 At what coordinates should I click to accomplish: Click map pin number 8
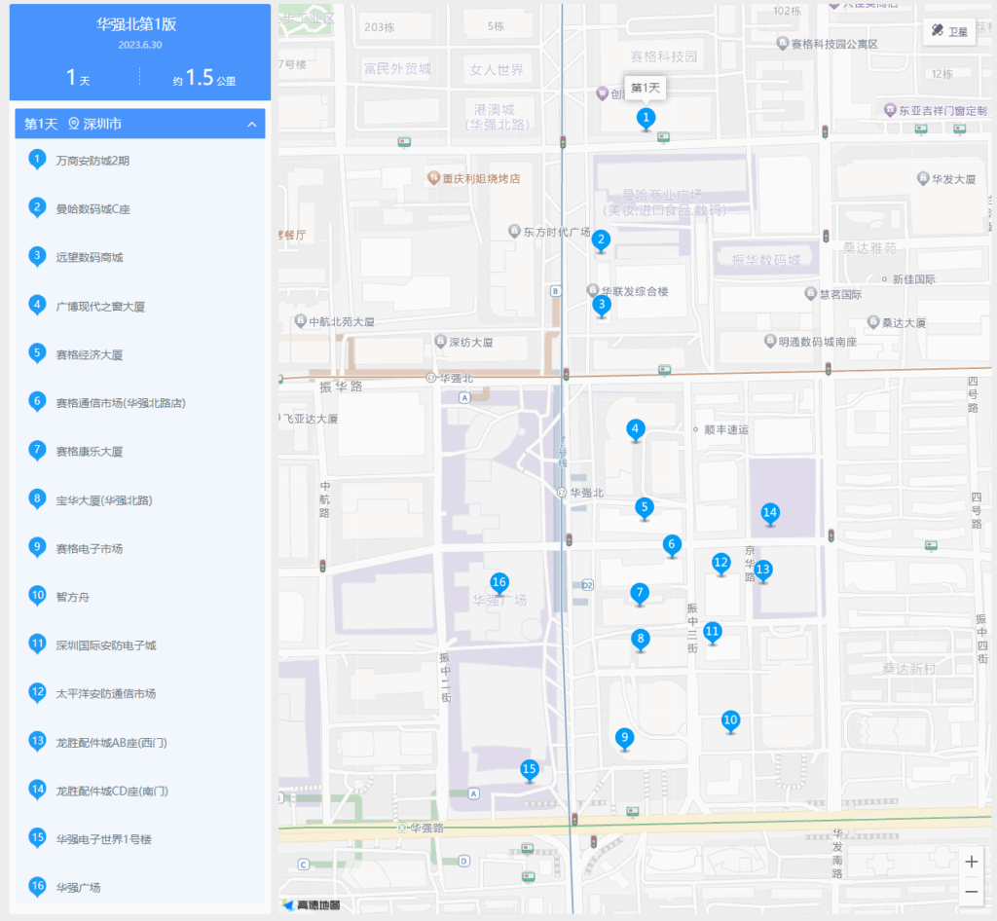coord(641,639)
